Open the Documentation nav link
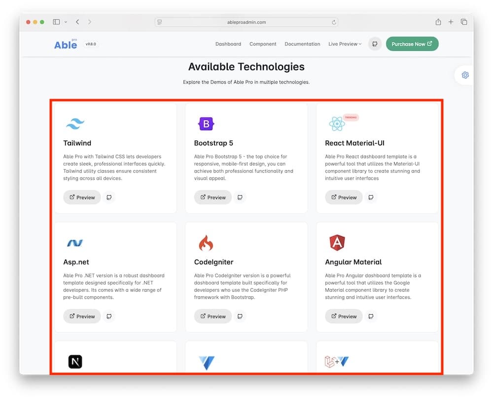This screenshot has height=400, width=493. [302, 44]
